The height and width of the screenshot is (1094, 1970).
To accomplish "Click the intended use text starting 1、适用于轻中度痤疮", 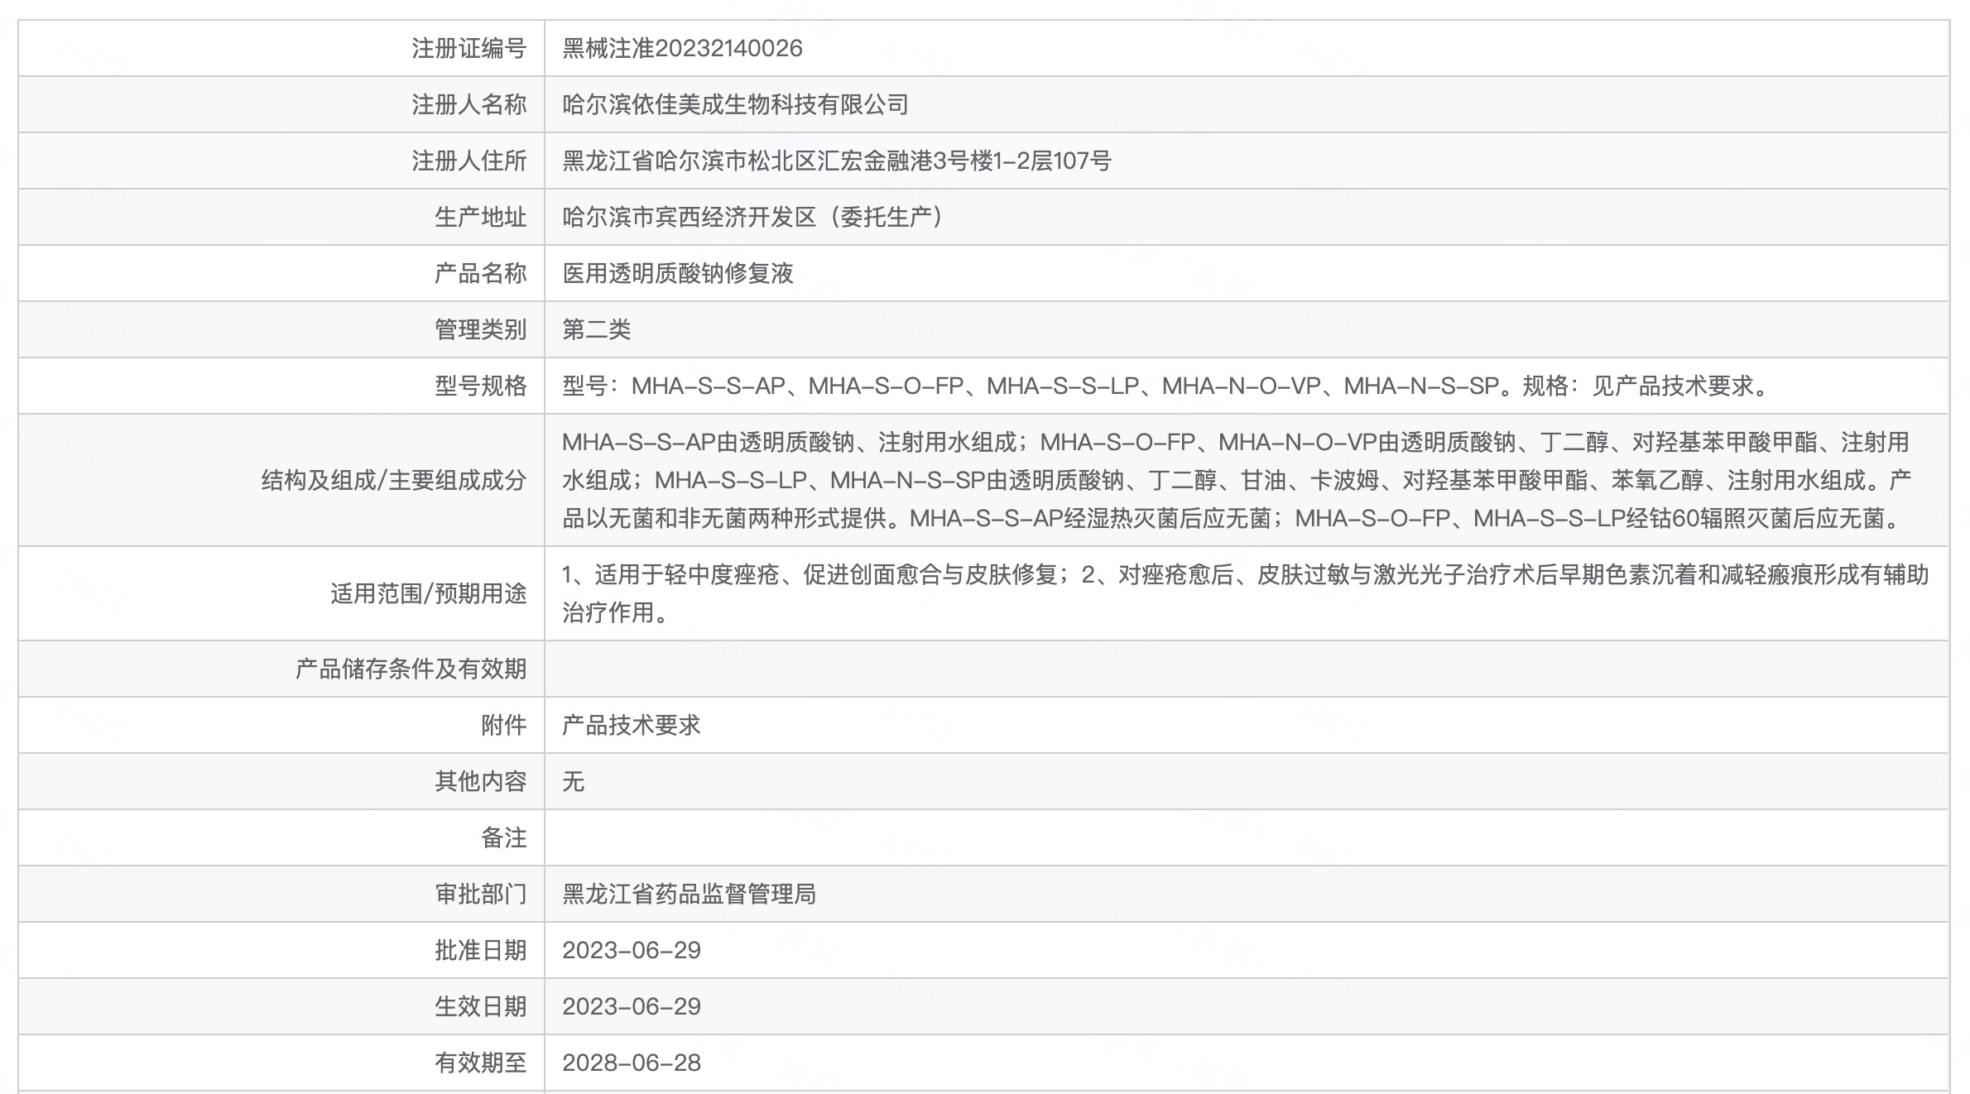I will tap(1245, 593).
